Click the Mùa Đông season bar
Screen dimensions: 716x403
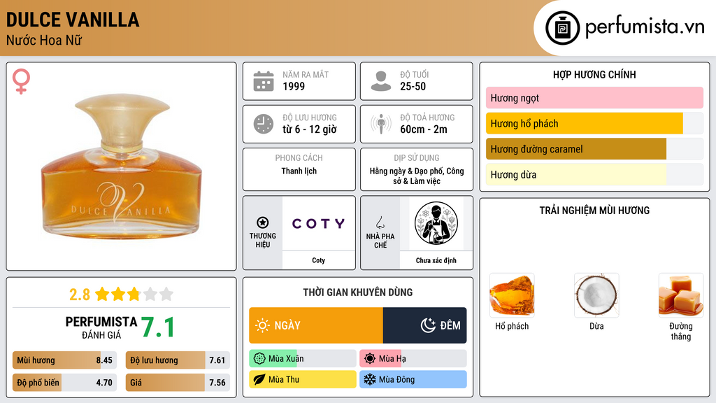413,379
